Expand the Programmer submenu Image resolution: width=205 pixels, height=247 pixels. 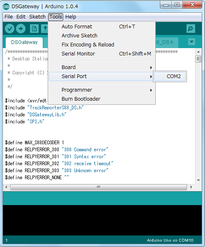(102, 90)
